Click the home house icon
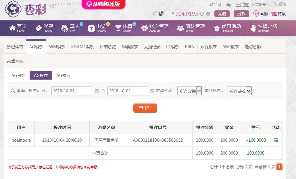Screen dimensions: 296x179 coord(12,28)
